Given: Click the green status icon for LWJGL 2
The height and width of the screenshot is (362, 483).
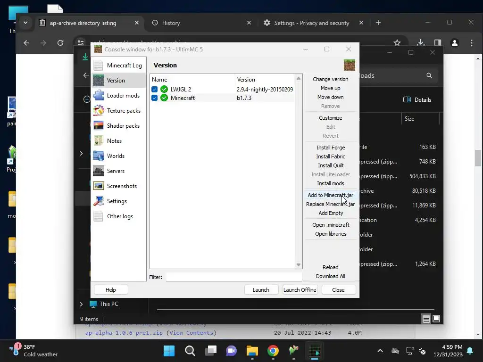Looking at the screenshot, I should tap(164, 89).
